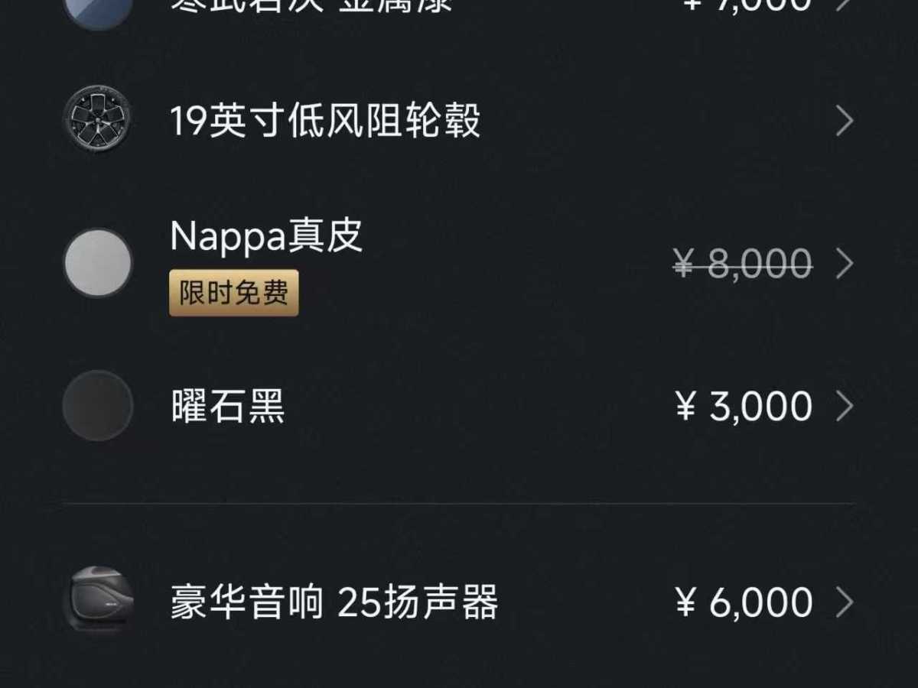
Task: Expand the 曜石黑 option chevron
Action: [x=845, y=406]
